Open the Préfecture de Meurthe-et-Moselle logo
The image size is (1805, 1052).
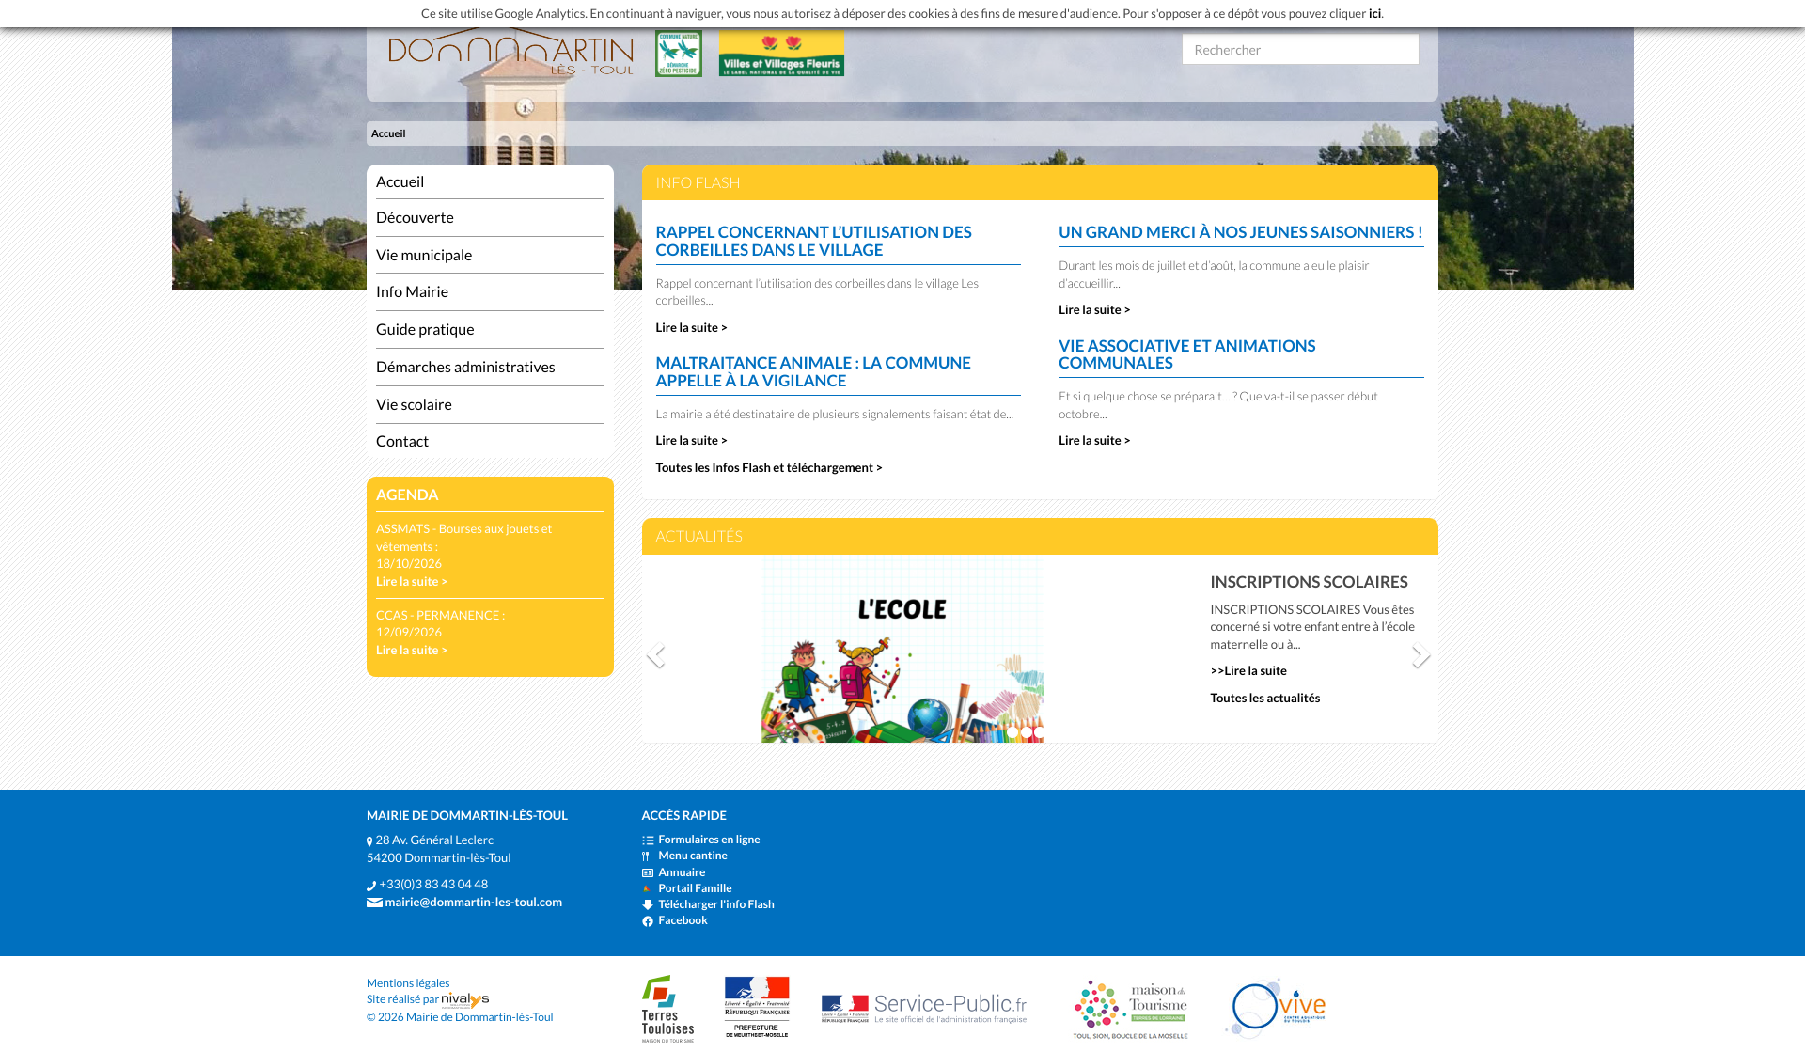(757, 1007)
